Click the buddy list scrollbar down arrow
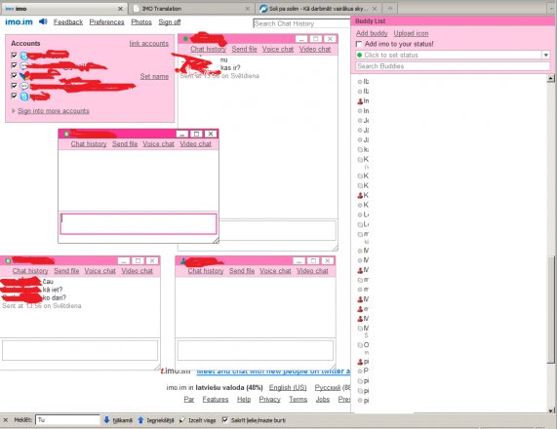 [550, 410]
